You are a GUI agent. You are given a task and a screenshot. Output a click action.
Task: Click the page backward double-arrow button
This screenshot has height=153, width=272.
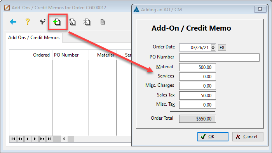[x=20, y=139]
